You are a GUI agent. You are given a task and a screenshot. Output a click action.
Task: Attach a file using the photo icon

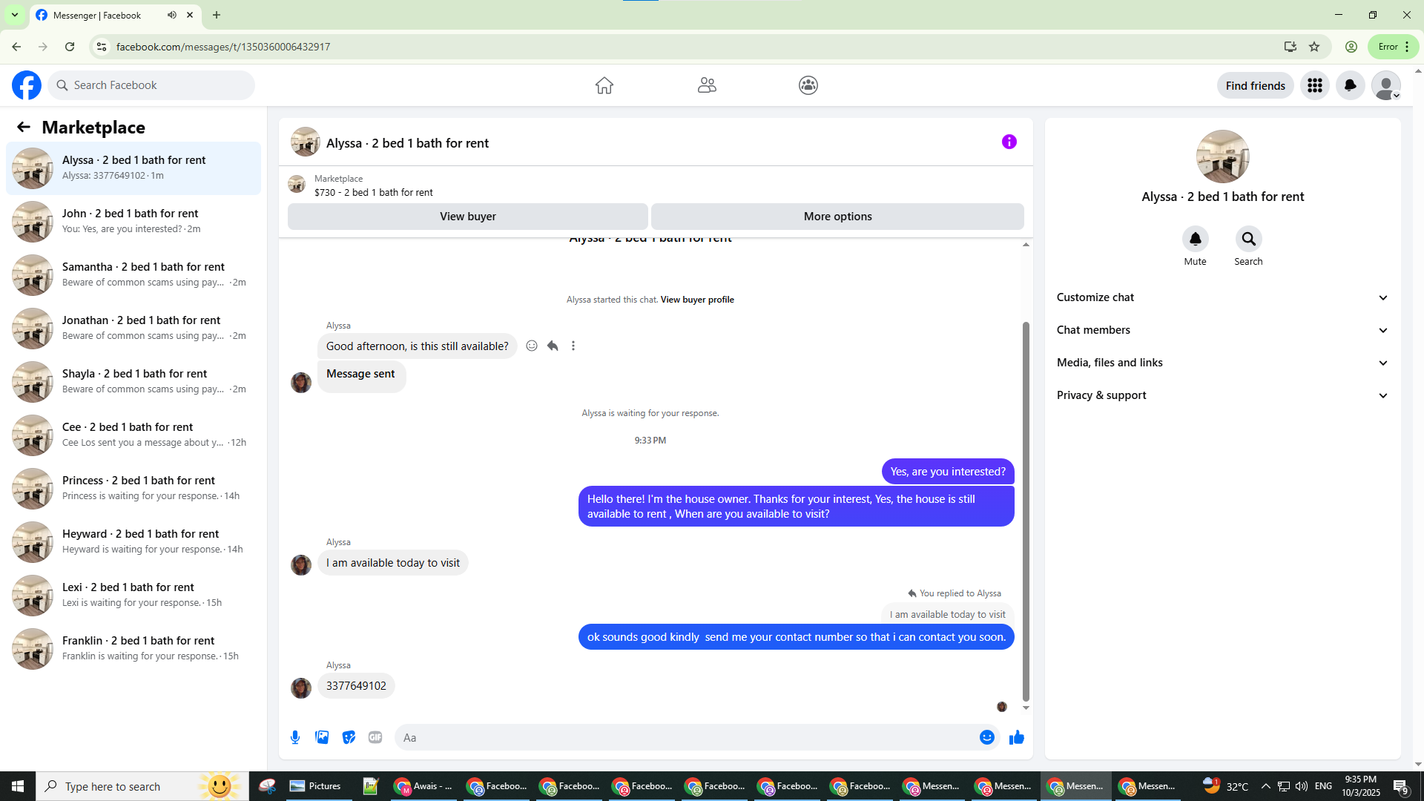[322, 737]
